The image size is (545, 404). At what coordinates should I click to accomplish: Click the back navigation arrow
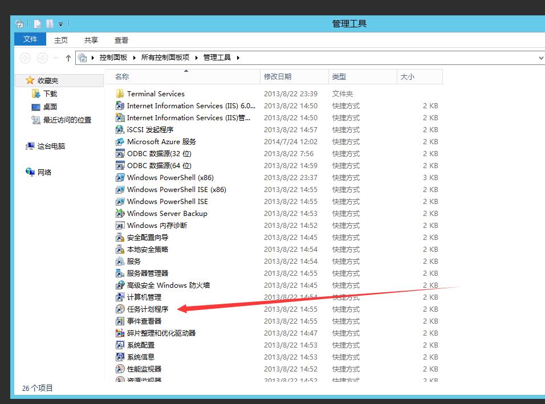click(26, 58)
